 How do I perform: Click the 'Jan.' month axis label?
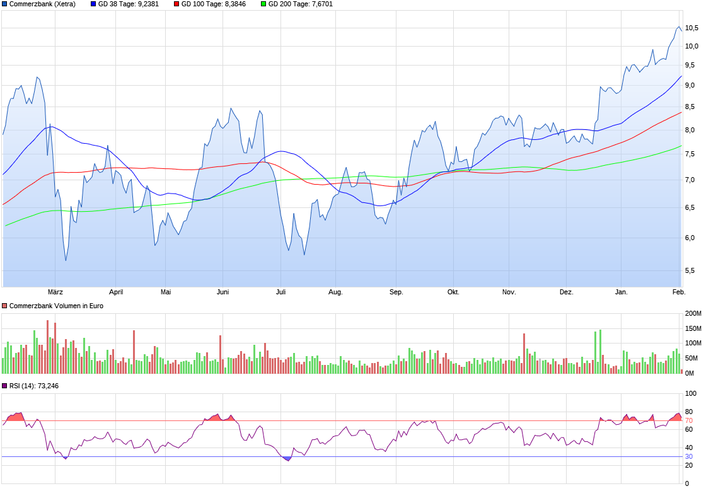[621, 292]
